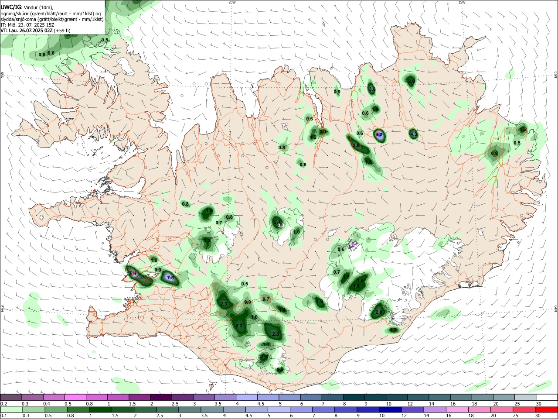
Task: Click the 'rigning/skúrir (grænt/blátt/rautt' header line
Action: tap(51, 14)
